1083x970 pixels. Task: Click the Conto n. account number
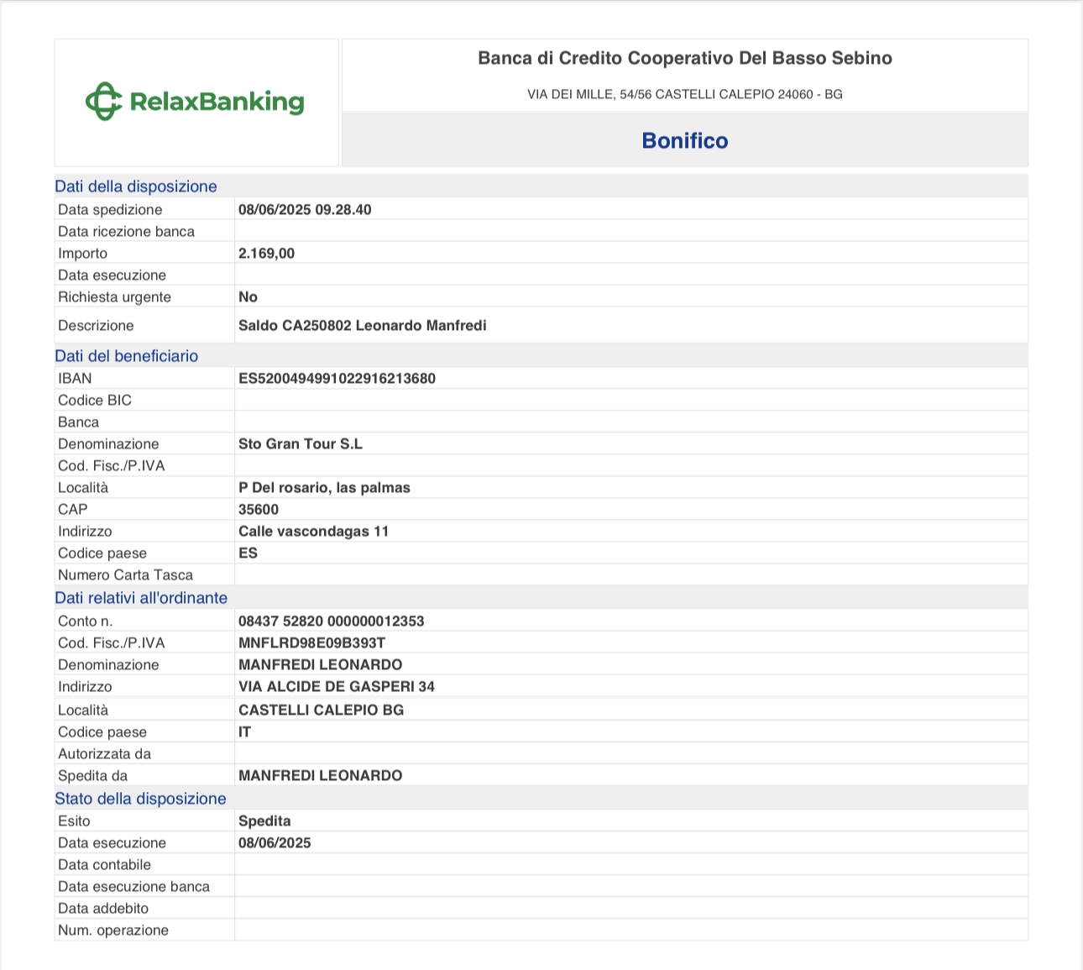tap(331, 621)
